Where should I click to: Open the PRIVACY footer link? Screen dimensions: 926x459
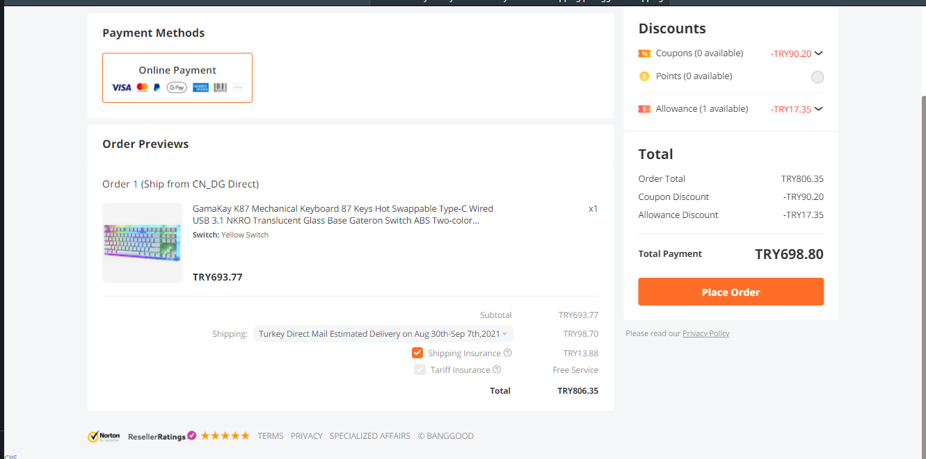click(x=307, y=436)
